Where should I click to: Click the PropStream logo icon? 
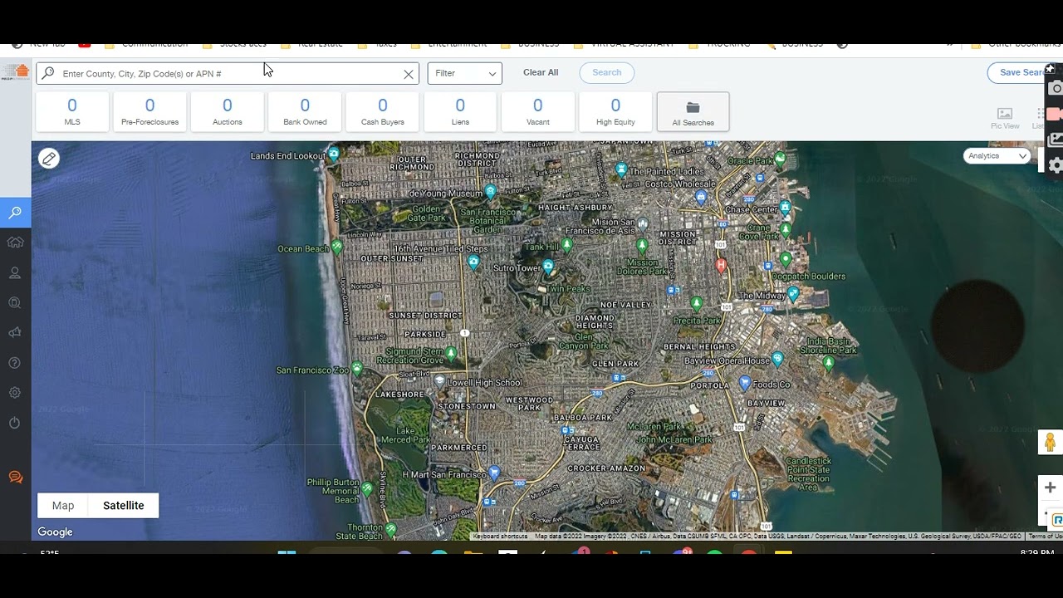pos(15,73)
